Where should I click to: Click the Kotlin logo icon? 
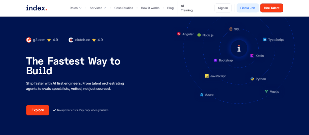point(252,56)
